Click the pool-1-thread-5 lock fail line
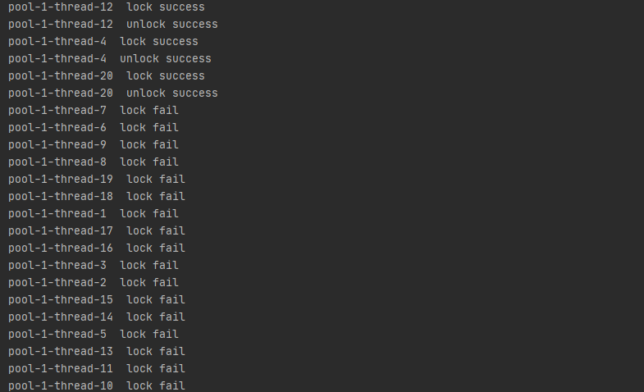644x392 pixels. click(x=94, y=335)
